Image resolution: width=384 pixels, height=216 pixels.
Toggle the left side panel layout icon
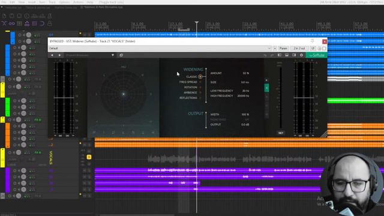(x=280, y=55)
